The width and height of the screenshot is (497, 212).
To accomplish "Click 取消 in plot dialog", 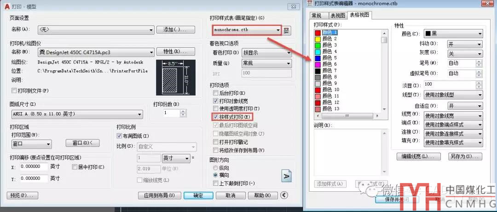I will pyautogui.click(x=231, y=195).
